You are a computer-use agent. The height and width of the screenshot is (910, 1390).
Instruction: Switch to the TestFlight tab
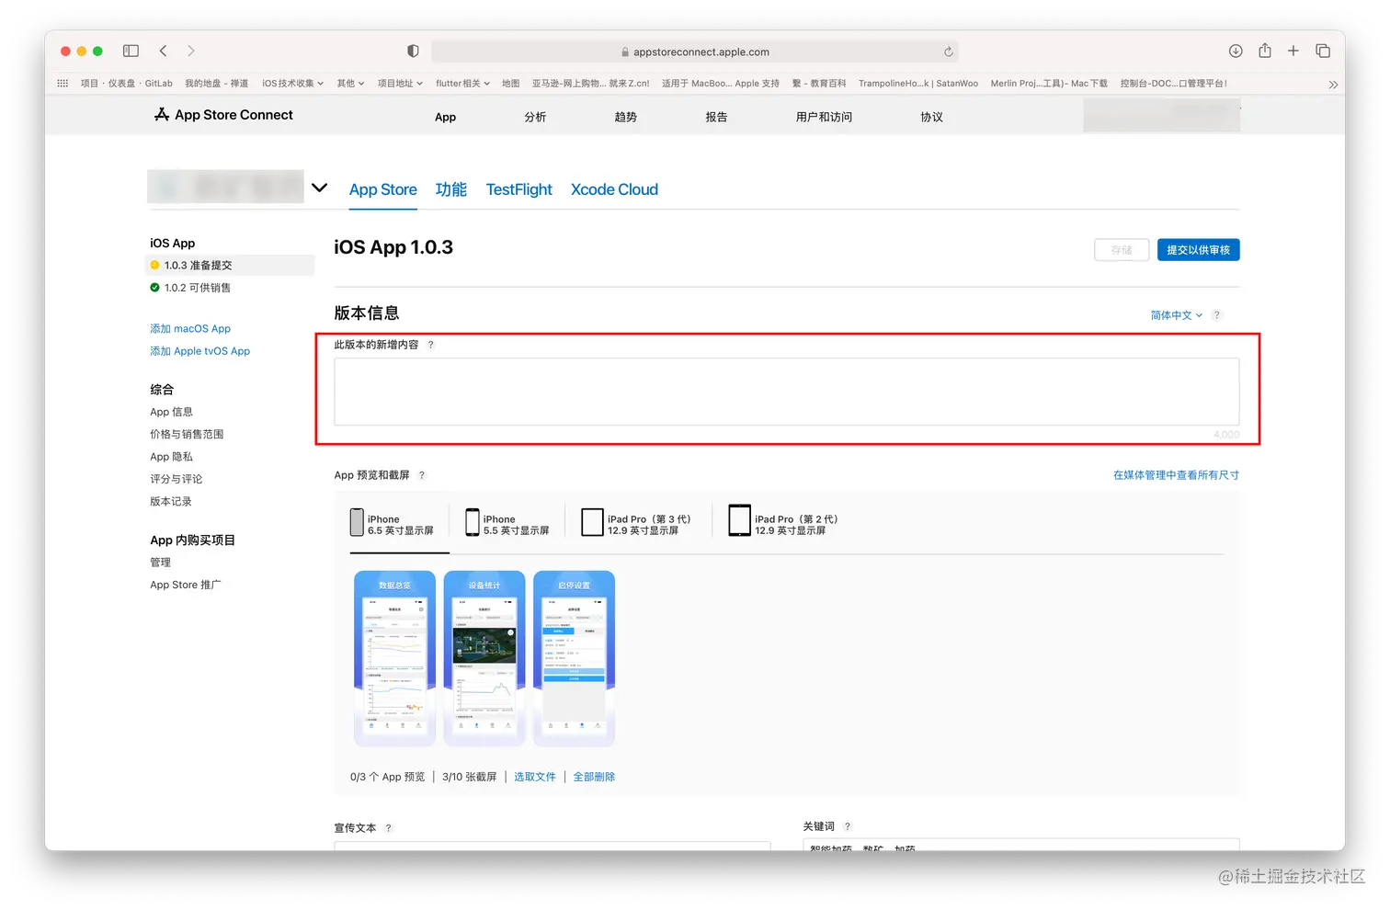(518, 189)
